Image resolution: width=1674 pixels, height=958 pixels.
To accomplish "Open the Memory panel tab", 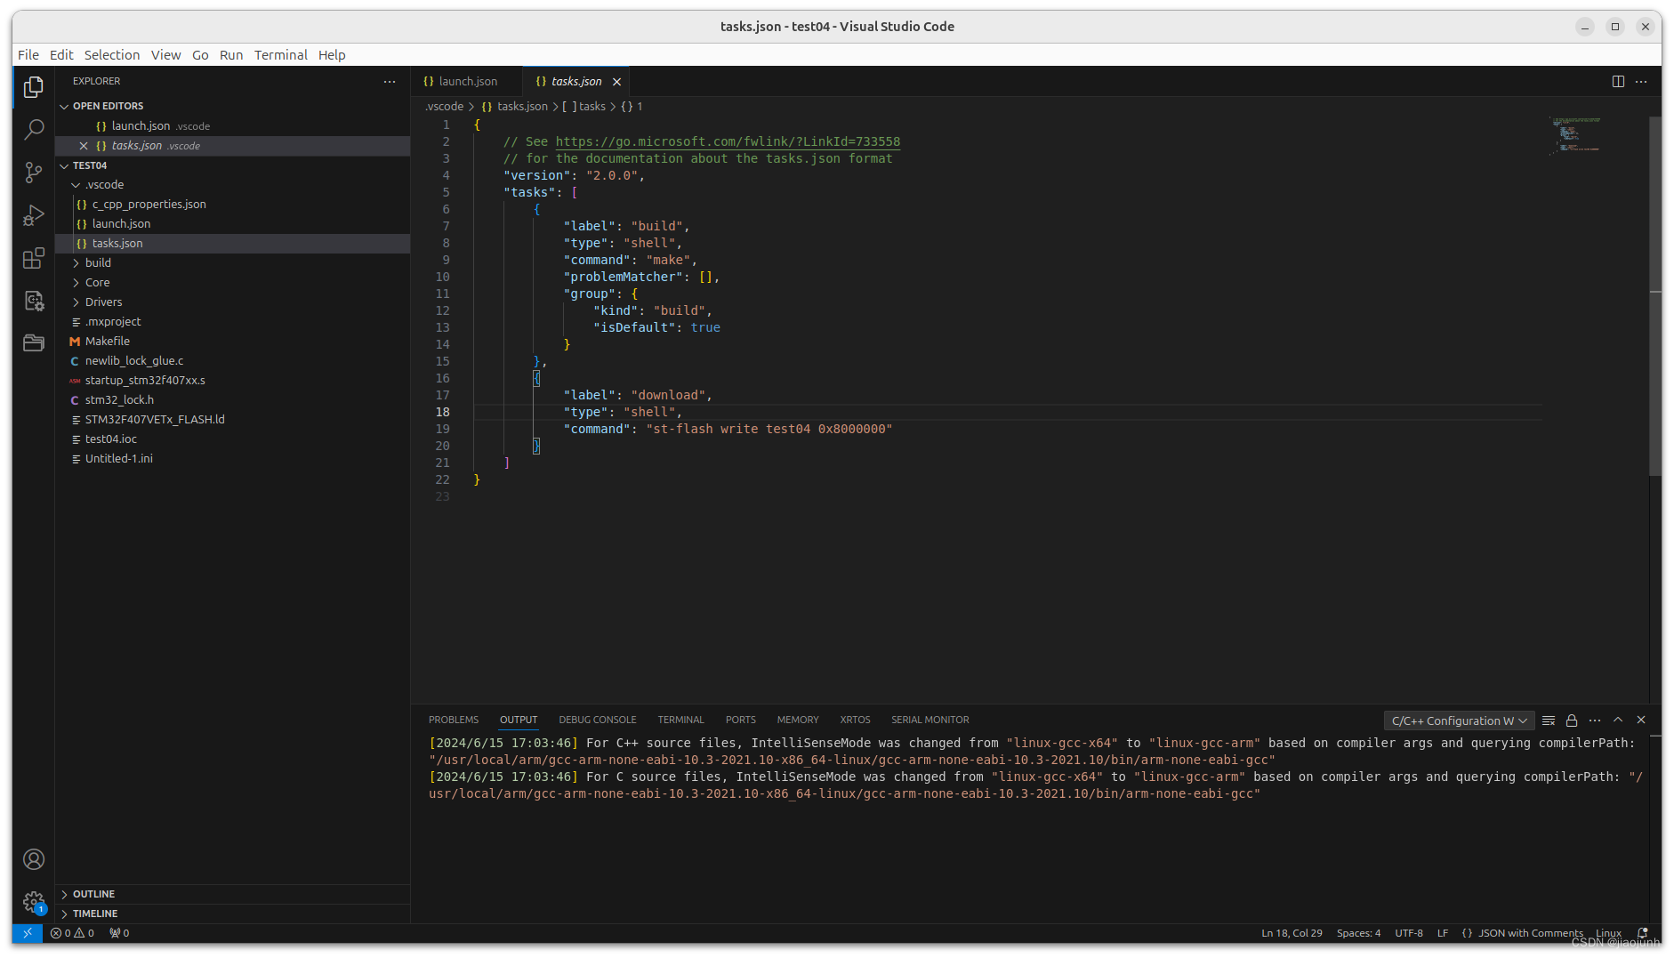I will [798, 720].
